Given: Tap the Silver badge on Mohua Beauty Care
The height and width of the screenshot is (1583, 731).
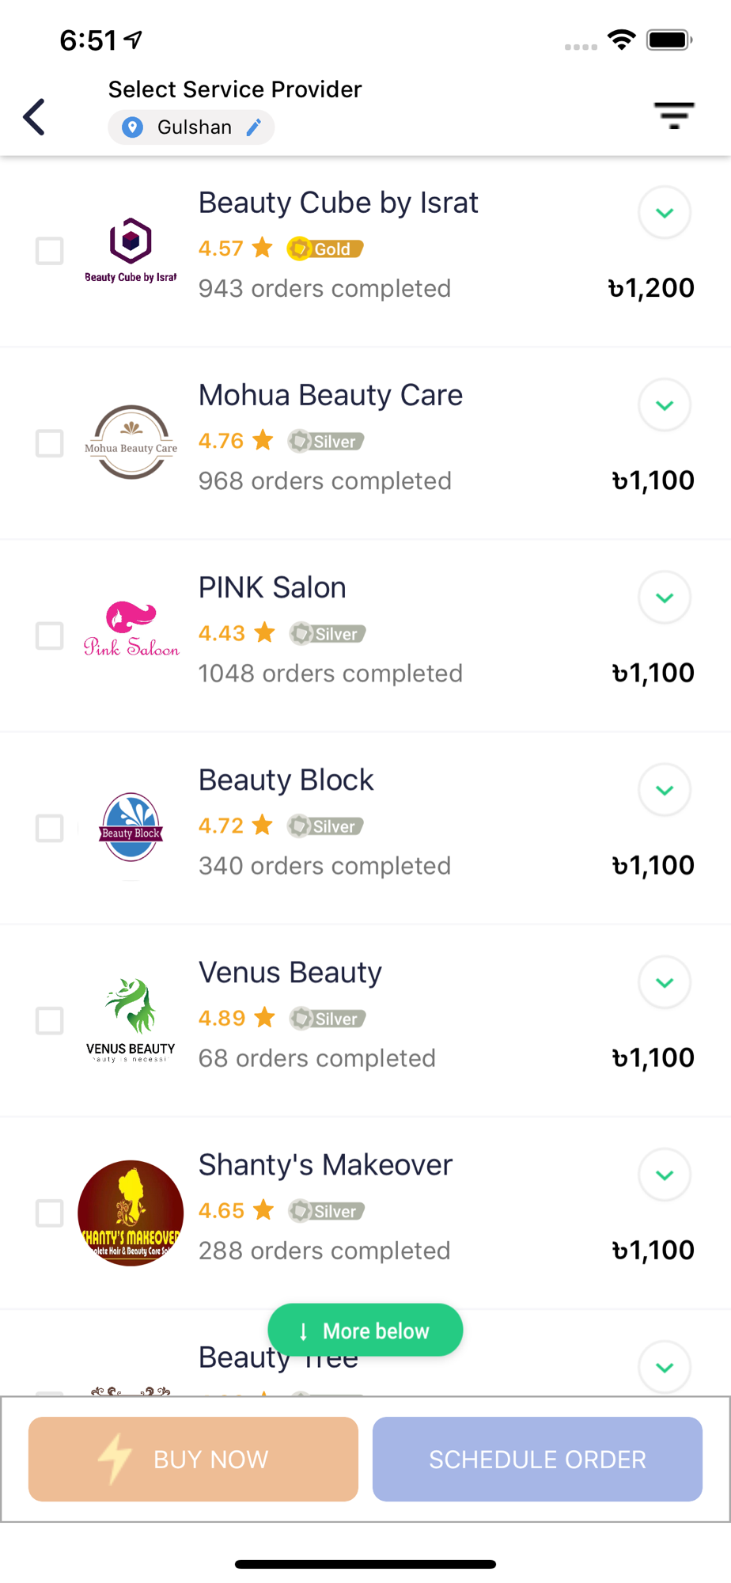Looking at the screenshot, I should (326, 441).
